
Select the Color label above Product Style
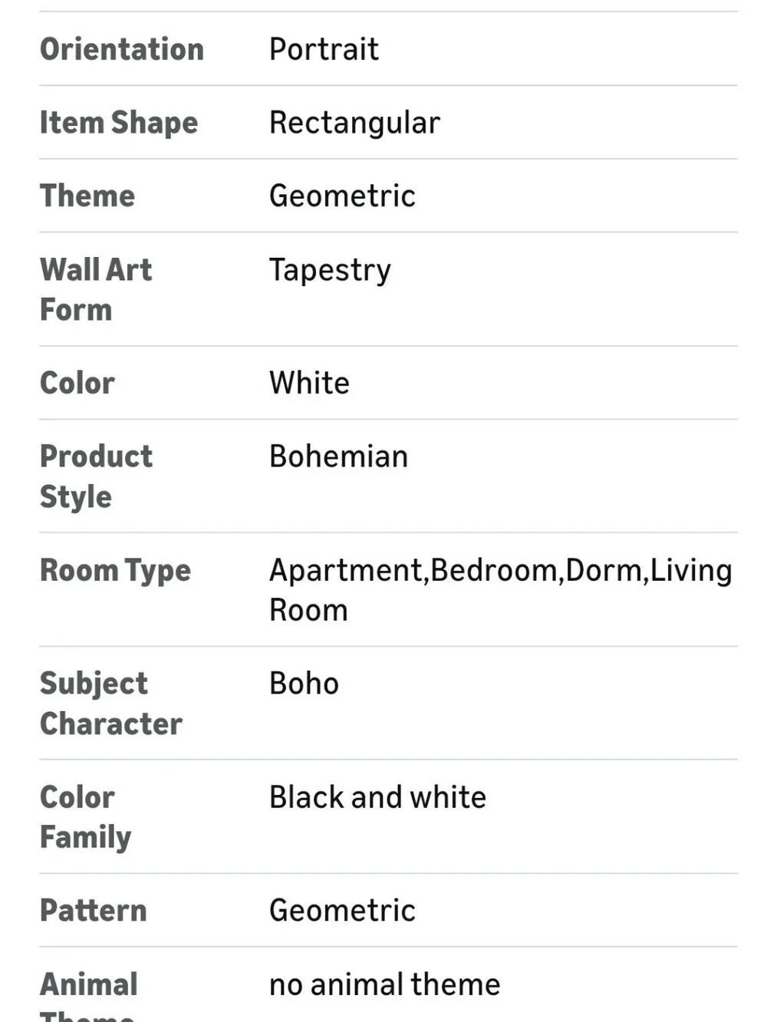77,383
